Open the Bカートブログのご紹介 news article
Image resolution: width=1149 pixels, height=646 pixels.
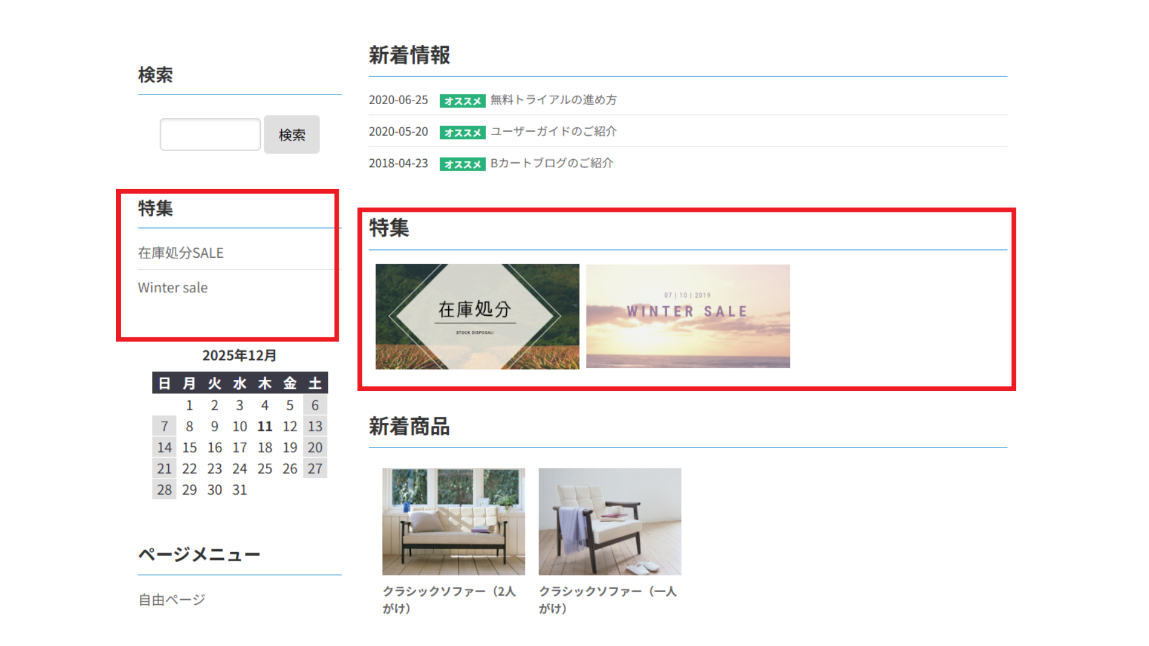point(552,163)
